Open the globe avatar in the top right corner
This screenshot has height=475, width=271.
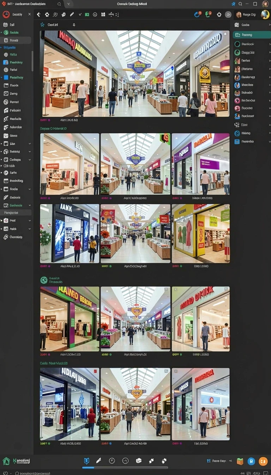pyautogui.click(x=265, y=14)
